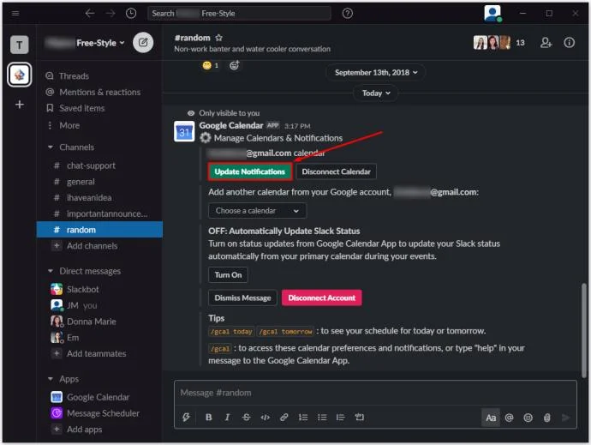Viewport: 591px width, 445px height.
Task: Click the user profile avatar at top right
Action: 493,13
